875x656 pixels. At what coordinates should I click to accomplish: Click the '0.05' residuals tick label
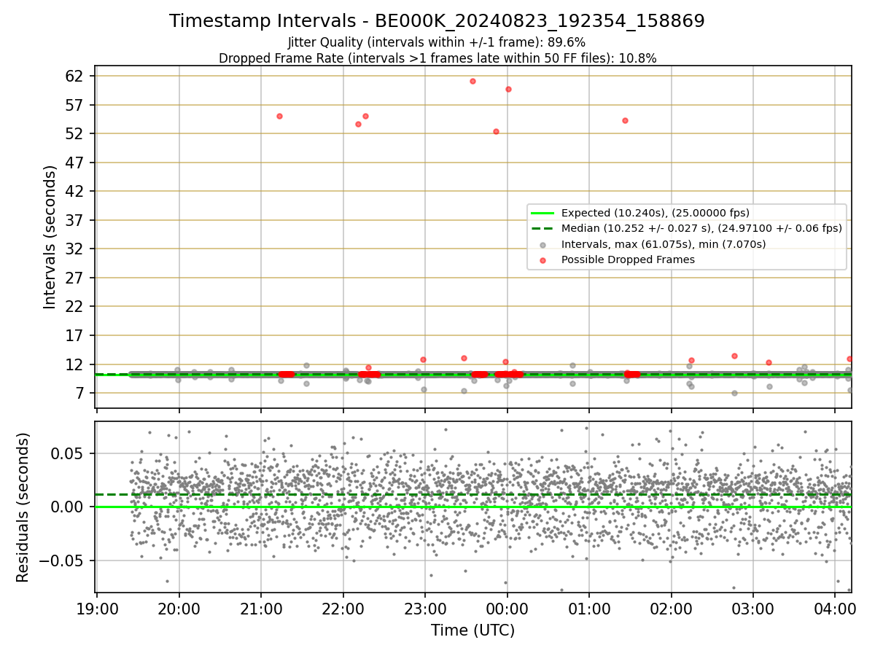tap(69, 453)
